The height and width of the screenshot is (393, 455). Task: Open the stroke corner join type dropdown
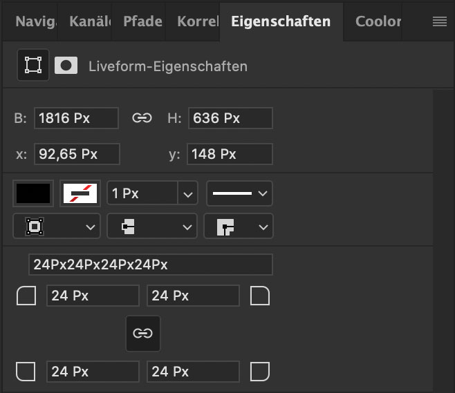click(239, 226)
